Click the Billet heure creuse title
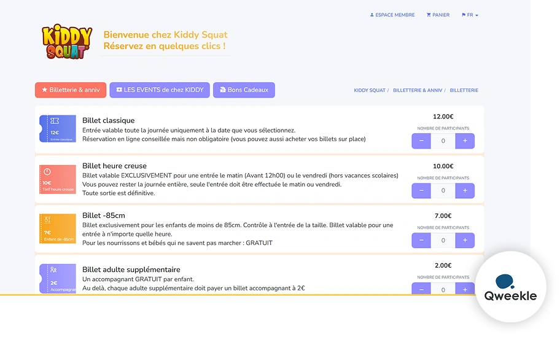The image size is (560, 337). (x=114, y=166)
